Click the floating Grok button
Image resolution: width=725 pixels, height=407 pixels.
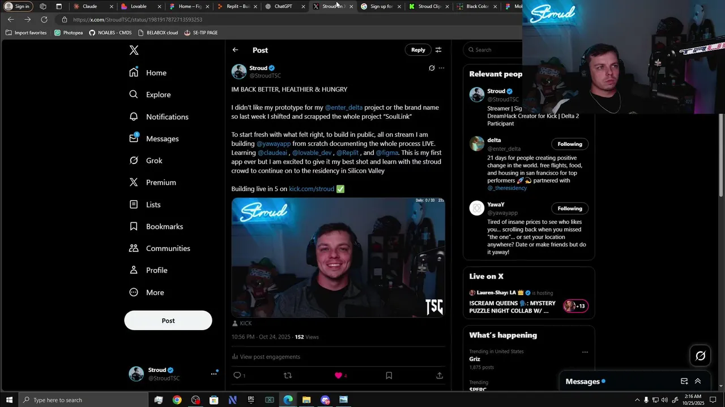[x=701, y=356]
